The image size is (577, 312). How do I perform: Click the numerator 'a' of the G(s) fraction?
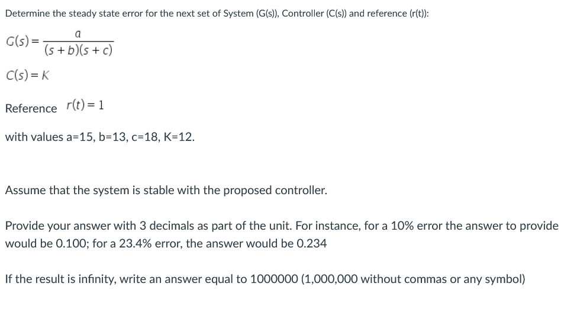tap(78, 34)
